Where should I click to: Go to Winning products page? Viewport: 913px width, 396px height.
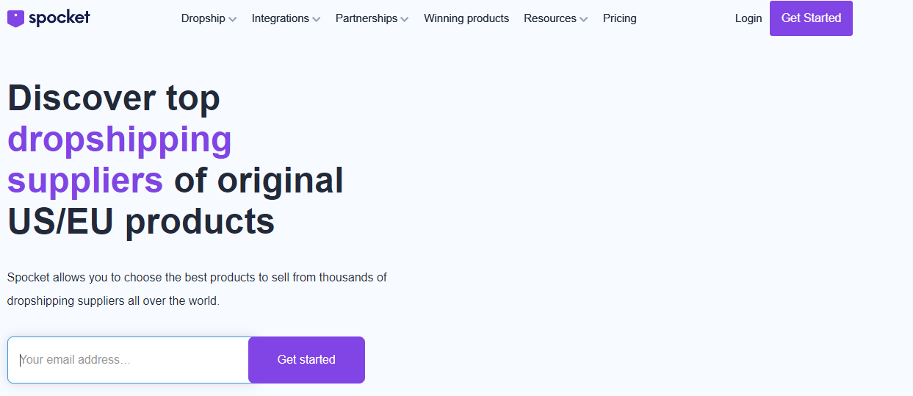coord(466,18)
